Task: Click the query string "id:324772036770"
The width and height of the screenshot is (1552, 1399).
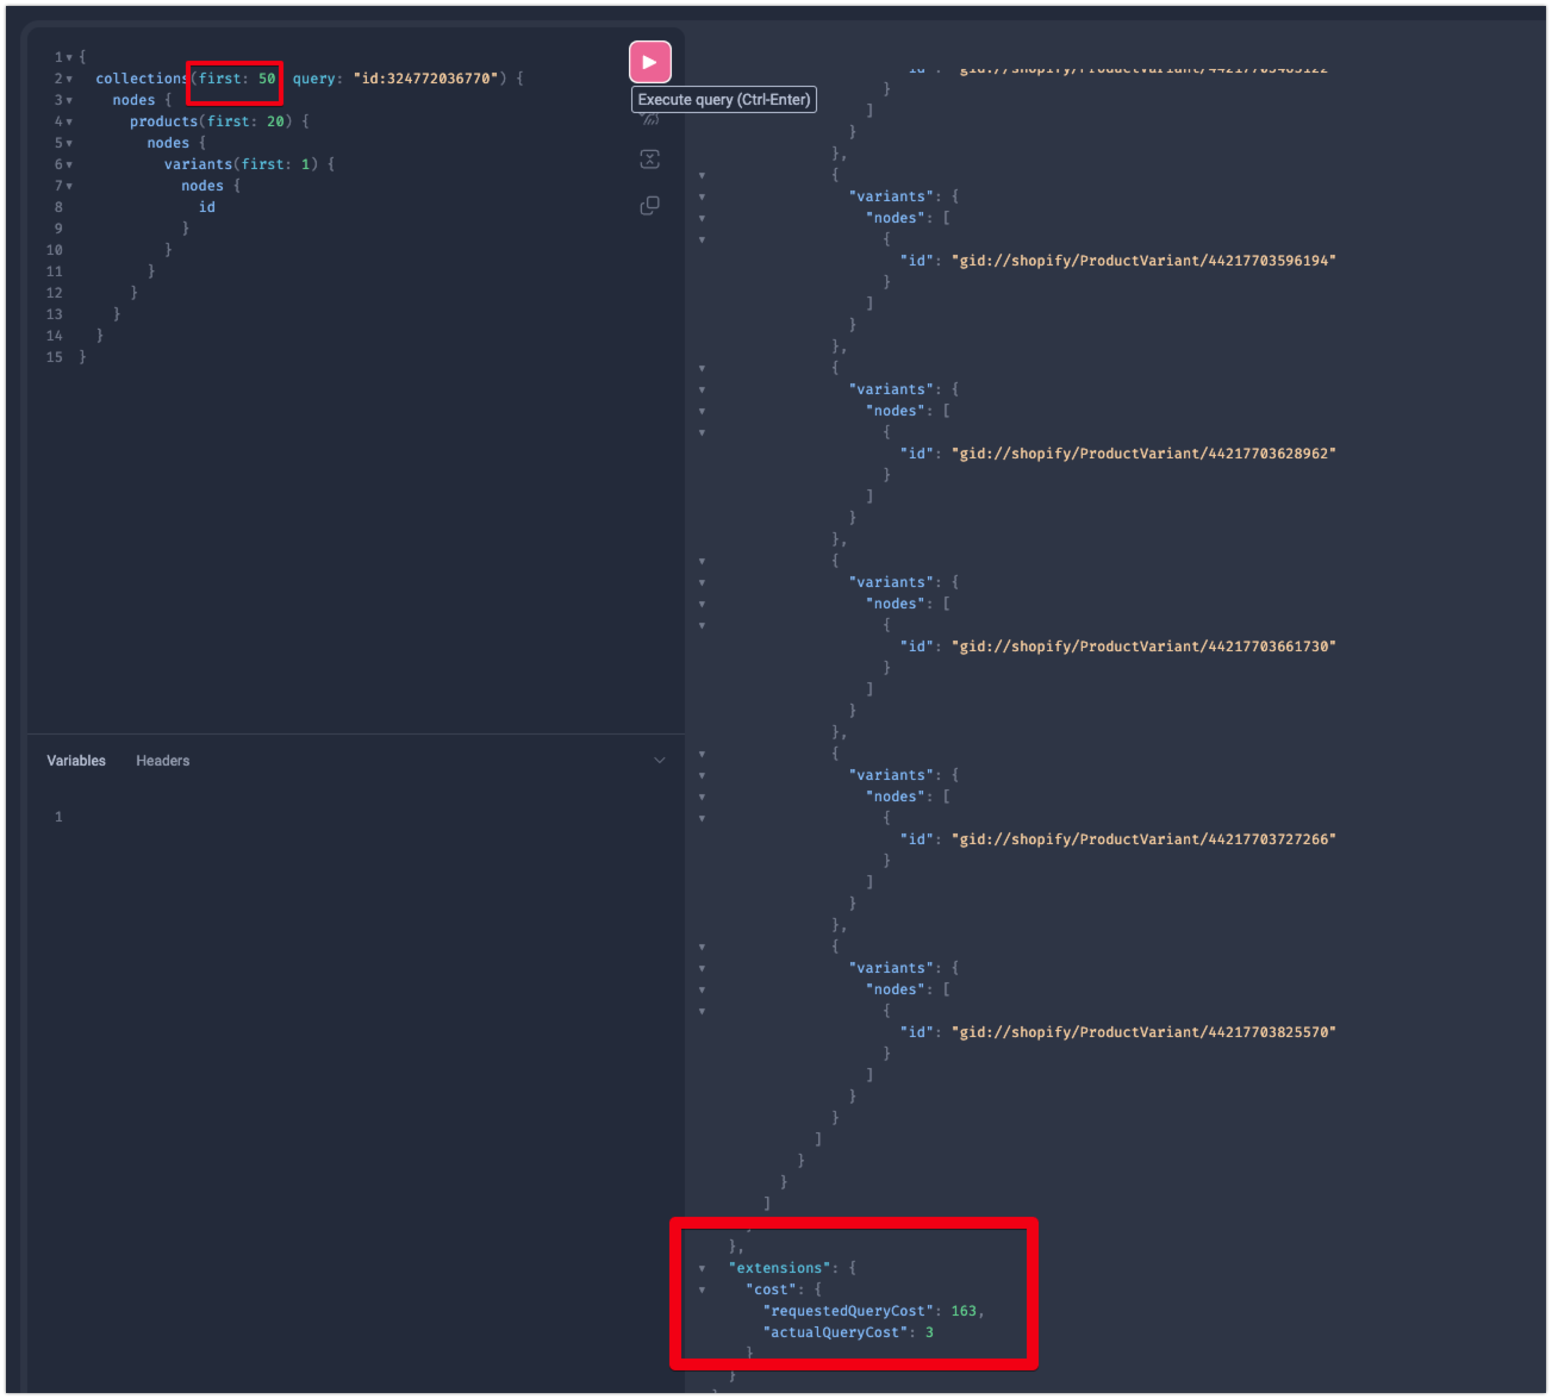Action: [425, 79]
